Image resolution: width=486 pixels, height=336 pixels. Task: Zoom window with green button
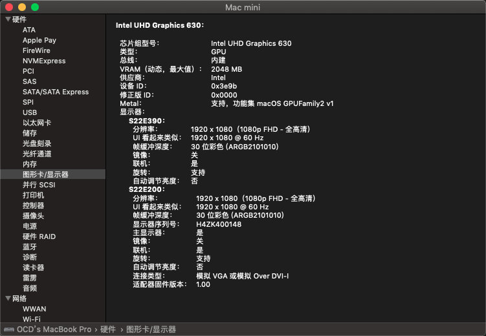[x=35, y=7]
